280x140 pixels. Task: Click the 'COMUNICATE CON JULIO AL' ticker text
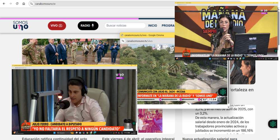click(161, 91)
